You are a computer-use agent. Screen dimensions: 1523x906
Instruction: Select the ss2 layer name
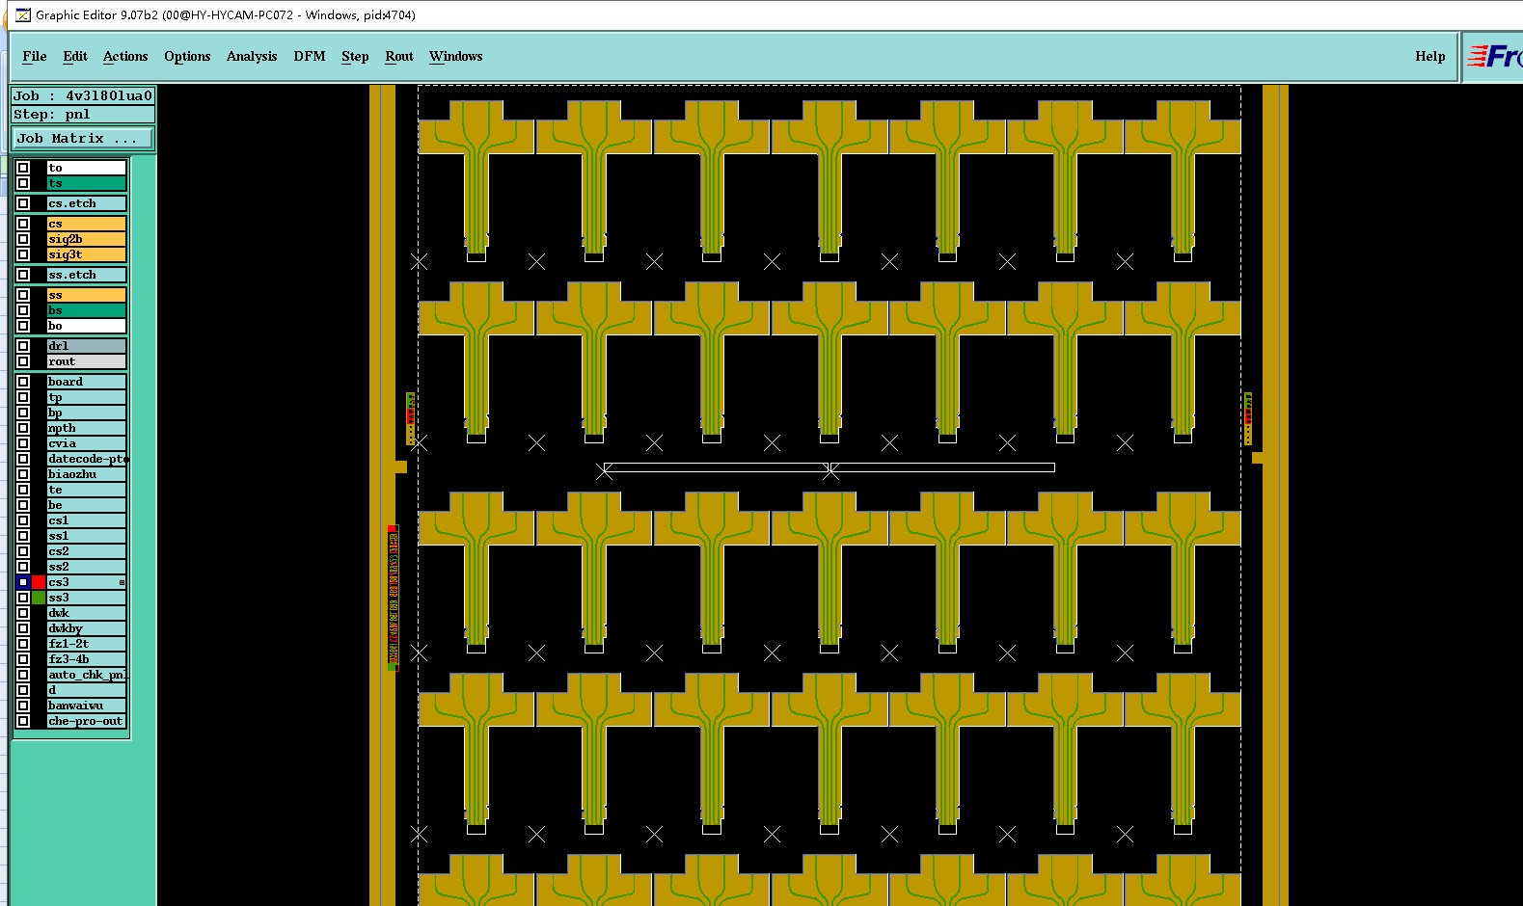click(87, 567)
